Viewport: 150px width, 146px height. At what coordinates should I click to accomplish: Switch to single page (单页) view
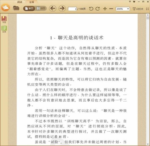[29, 9]
